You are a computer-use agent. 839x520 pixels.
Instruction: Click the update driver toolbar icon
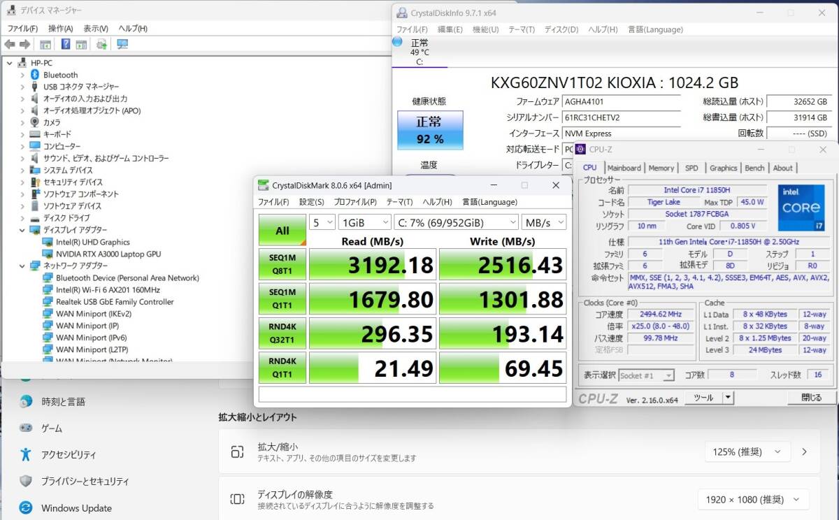click(101, 45)
